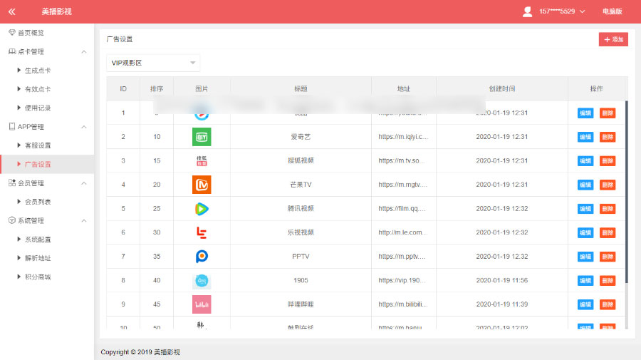The width and height of the screenshot is (641, 360).
Task: Click 编辑 button for 爱奇艺 row
Action: pyautogui.click(x=585, y=137)
